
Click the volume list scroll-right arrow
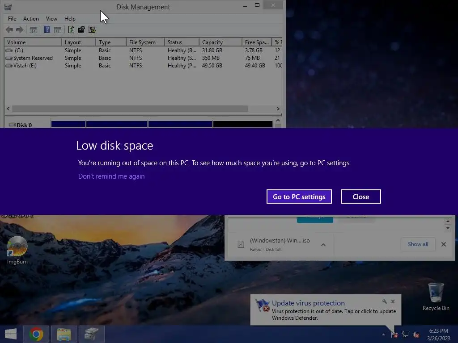pos(278,109)
